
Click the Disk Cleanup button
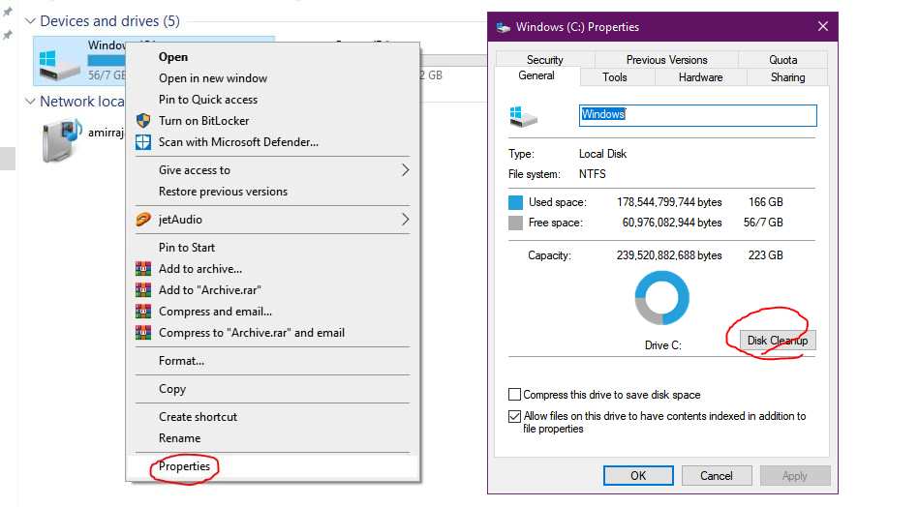(x=778, y=341)
